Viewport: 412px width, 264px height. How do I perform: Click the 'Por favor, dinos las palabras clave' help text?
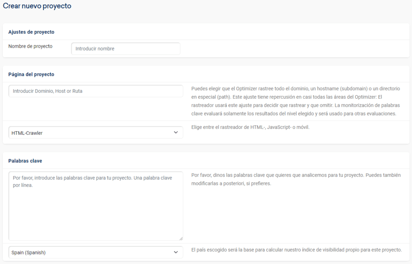(296, 179)
